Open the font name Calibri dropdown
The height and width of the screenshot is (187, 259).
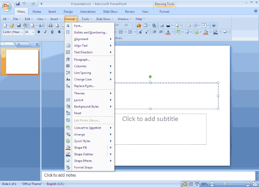[x=22, y=32]
